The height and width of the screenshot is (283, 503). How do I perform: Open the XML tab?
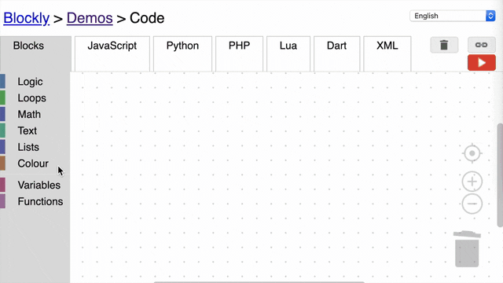coord(387,53)
